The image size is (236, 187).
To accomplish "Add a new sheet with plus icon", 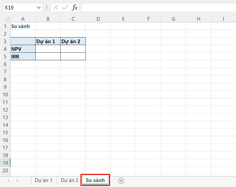I will pos(121,180).
